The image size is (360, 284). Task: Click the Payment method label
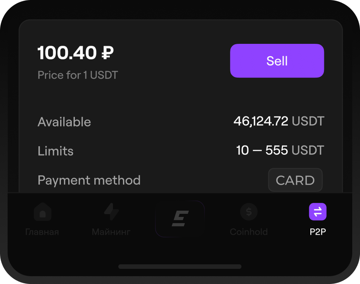tap(89, 180)
